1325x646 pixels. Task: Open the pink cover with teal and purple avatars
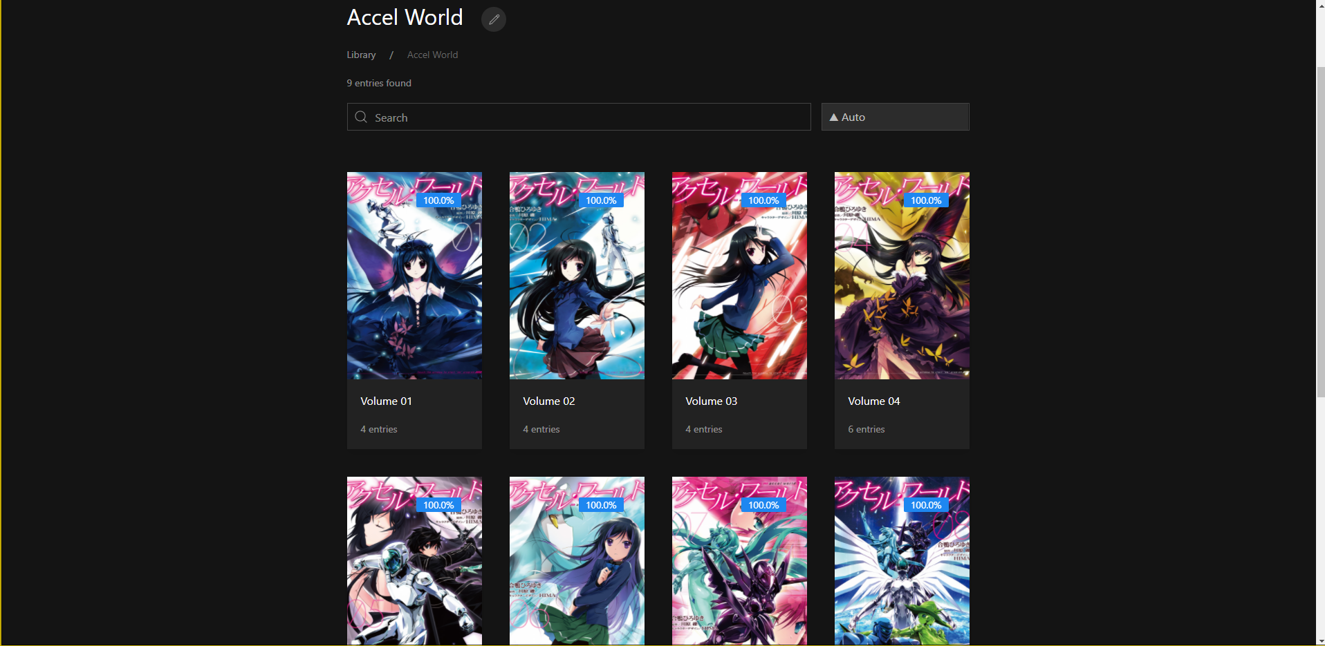click(x=739, y=561)
